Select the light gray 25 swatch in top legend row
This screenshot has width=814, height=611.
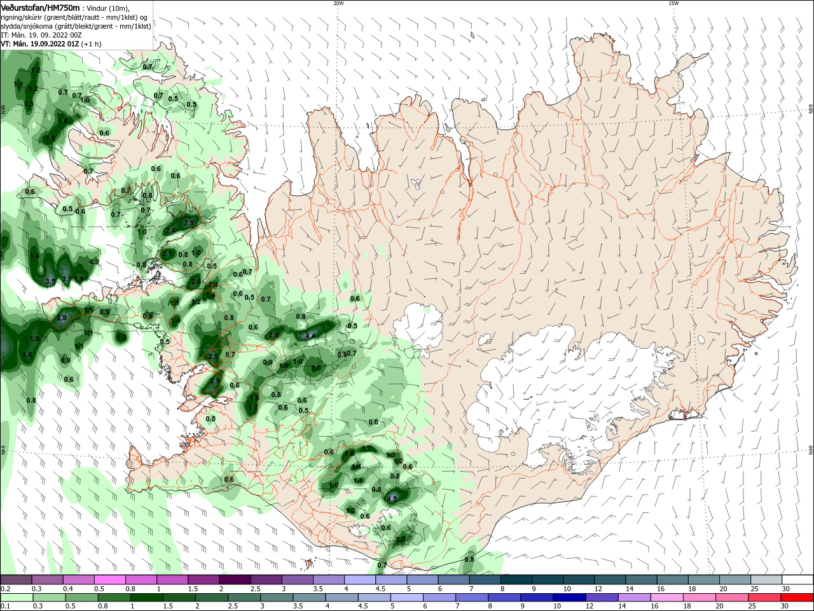[x=766, y=580]
